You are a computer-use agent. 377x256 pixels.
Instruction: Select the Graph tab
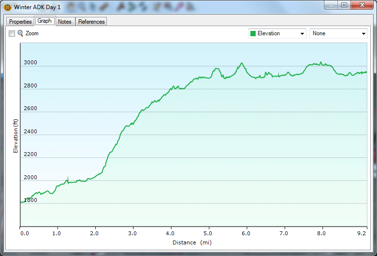[x=44, y=21]
